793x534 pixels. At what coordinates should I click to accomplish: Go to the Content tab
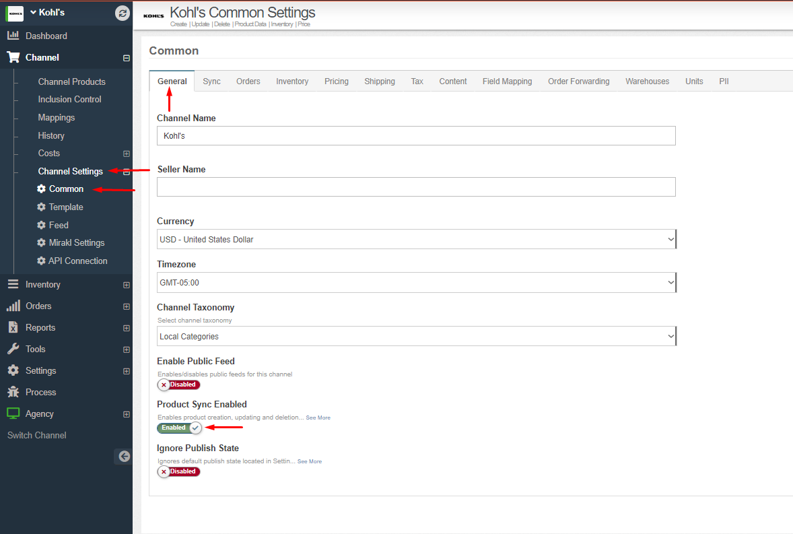point(452,81)
